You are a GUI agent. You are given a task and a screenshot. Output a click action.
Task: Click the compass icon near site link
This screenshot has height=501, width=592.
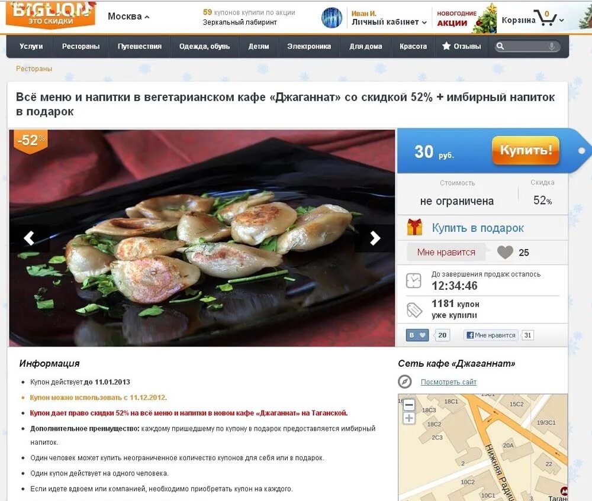coord(405,382)
